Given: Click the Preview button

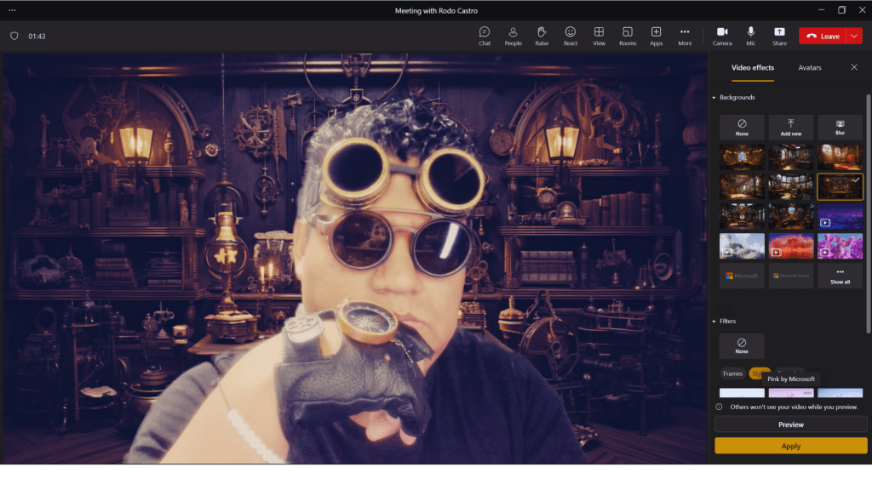Looking at the screenshot, I should click(x=790, y=424).
